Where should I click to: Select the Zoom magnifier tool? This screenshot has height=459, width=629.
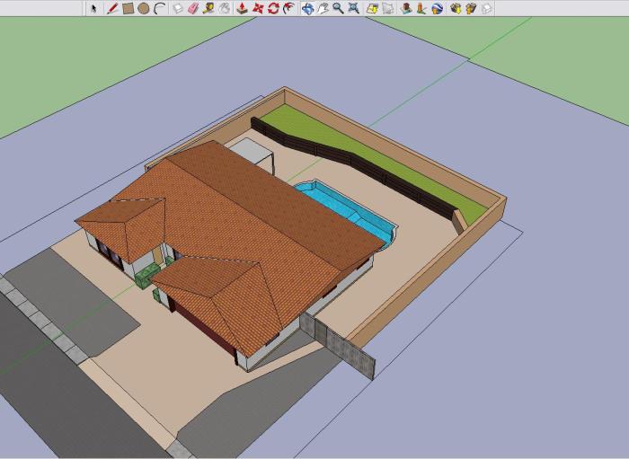[338, 8]
